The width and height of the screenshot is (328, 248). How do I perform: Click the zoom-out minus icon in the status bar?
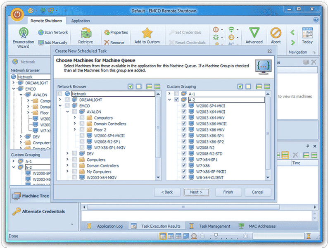pyautogui.click(x=202, y=236)
